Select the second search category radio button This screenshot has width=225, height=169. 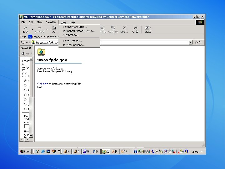tap(25, 85)
